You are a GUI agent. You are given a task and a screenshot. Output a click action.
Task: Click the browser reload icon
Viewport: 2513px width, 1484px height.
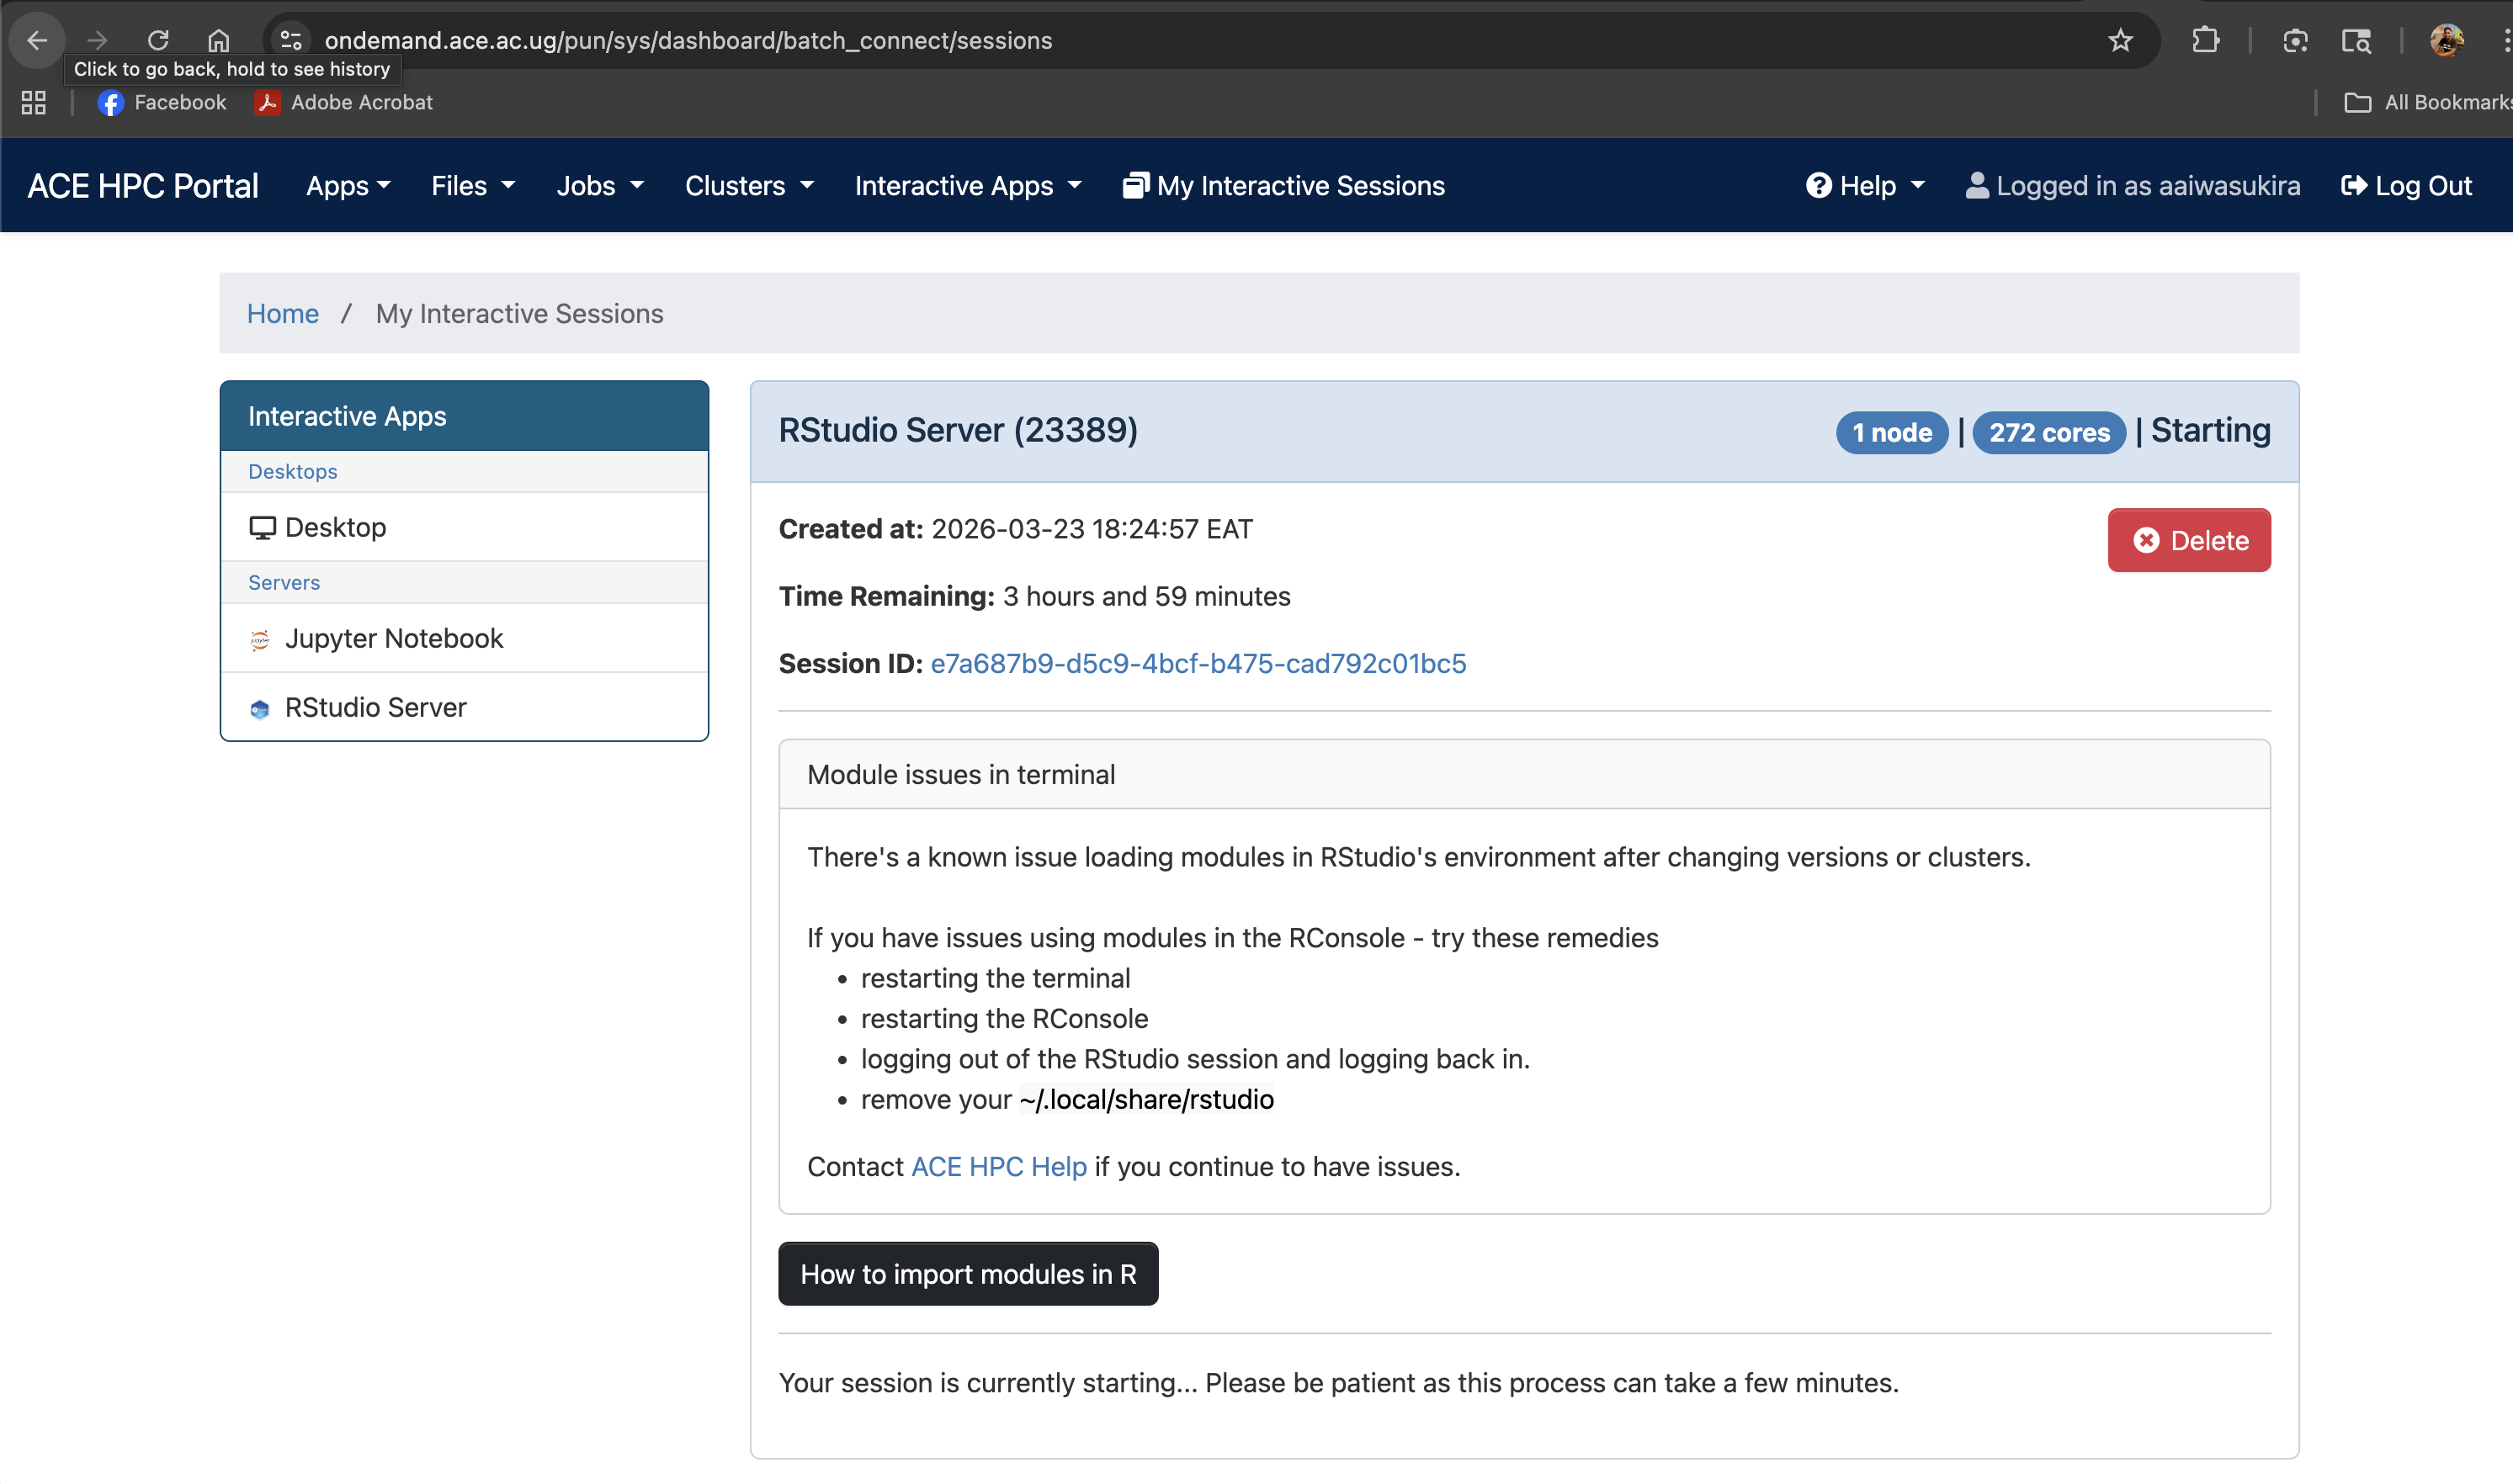pyautogui.click(x=158, y=40)
